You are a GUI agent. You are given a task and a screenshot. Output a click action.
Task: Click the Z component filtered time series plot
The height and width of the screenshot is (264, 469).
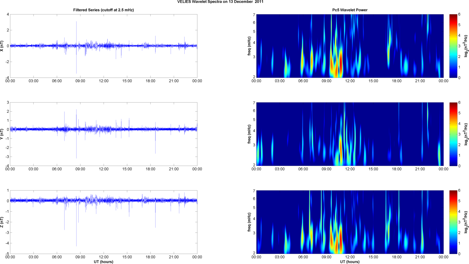[104, 222]
